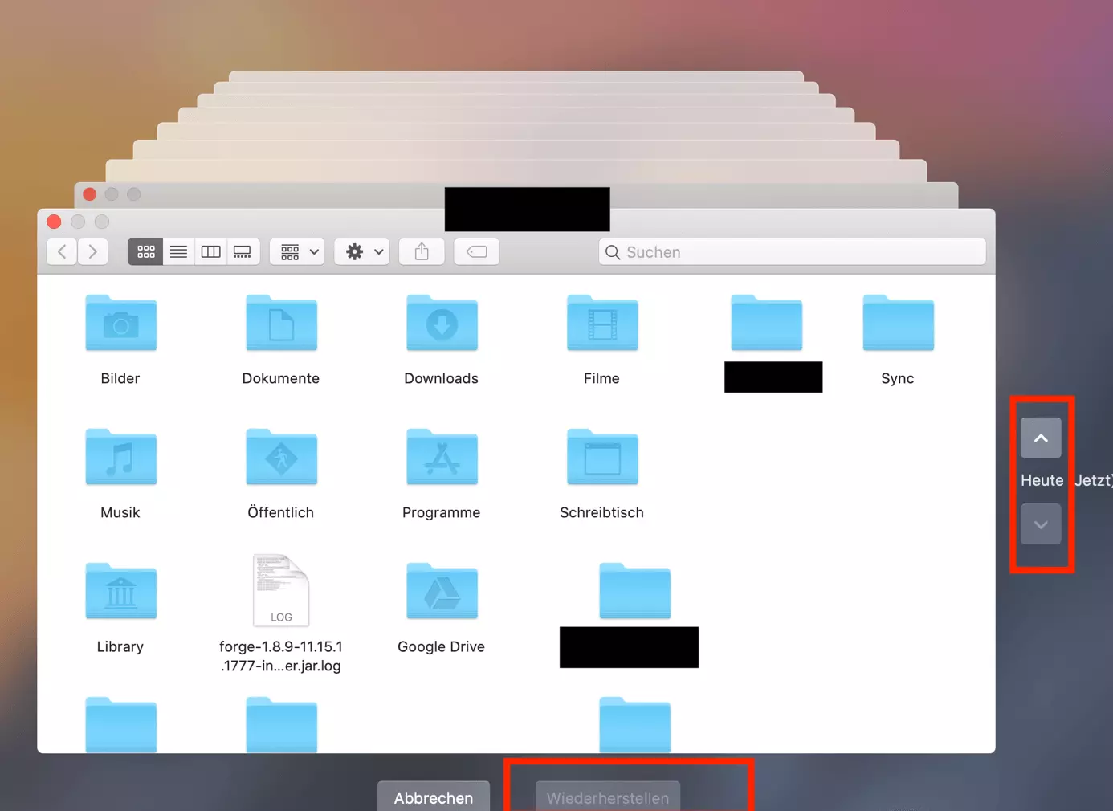This screenshot has width=1113, height=811.
Task: Click the share icon
Action: (x=422, y=252)
